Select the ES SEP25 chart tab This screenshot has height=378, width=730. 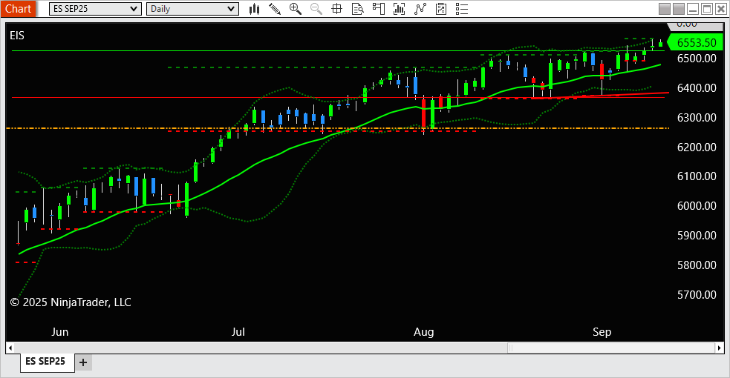(45, 361)
